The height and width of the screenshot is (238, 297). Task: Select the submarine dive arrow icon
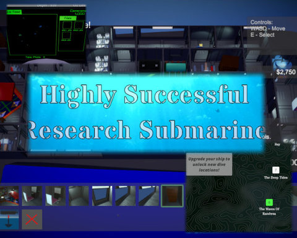(x=9, y=219)
